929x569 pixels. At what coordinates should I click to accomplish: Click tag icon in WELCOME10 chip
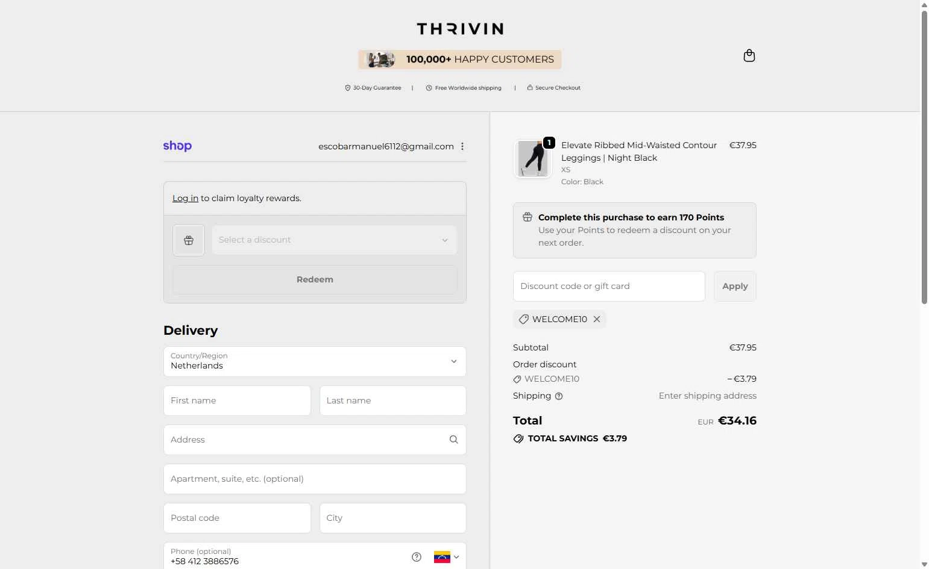click(524, 319)
